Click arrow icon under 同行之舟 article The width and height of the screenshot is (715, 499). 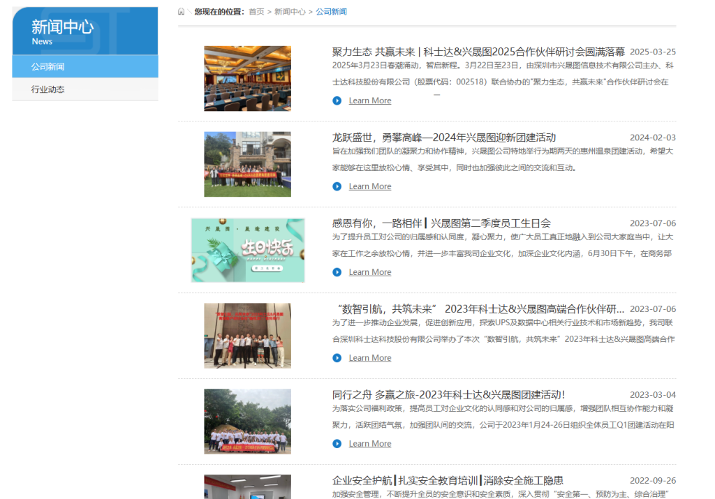(x=337, y=444)
